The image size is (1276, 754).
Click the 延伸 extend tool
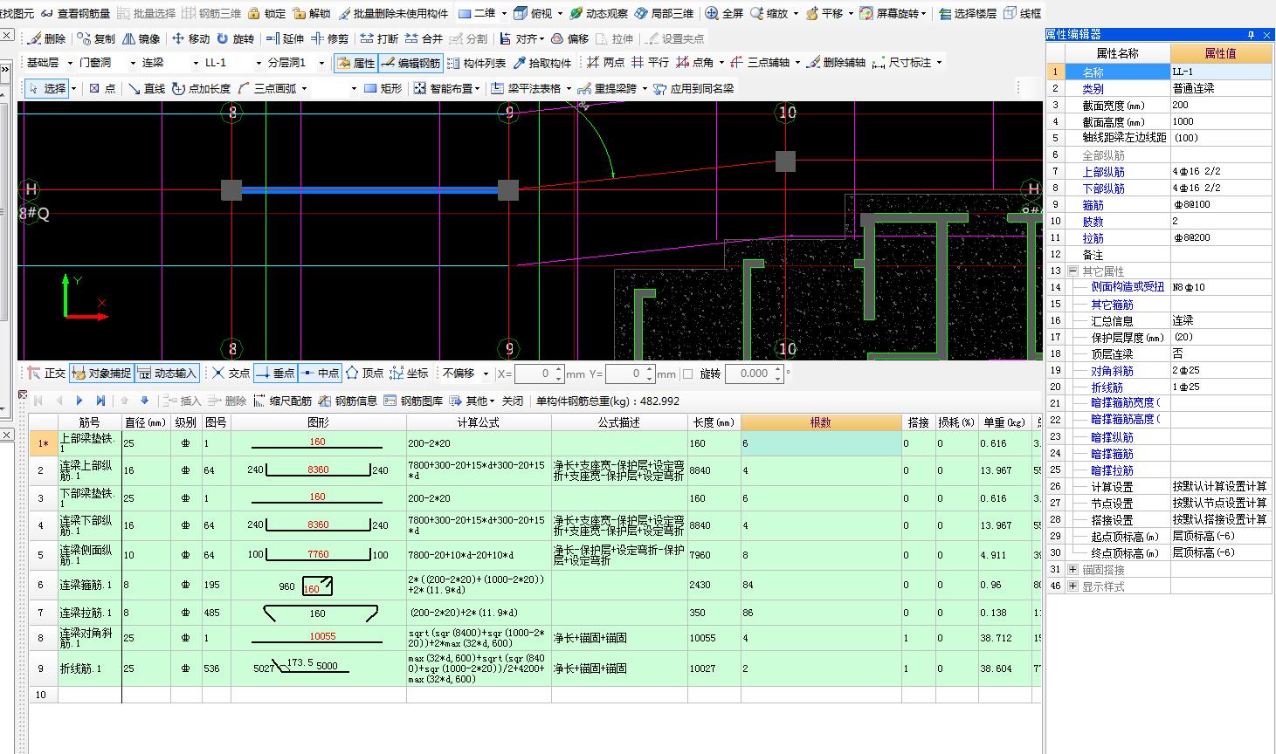click(285, 38)
